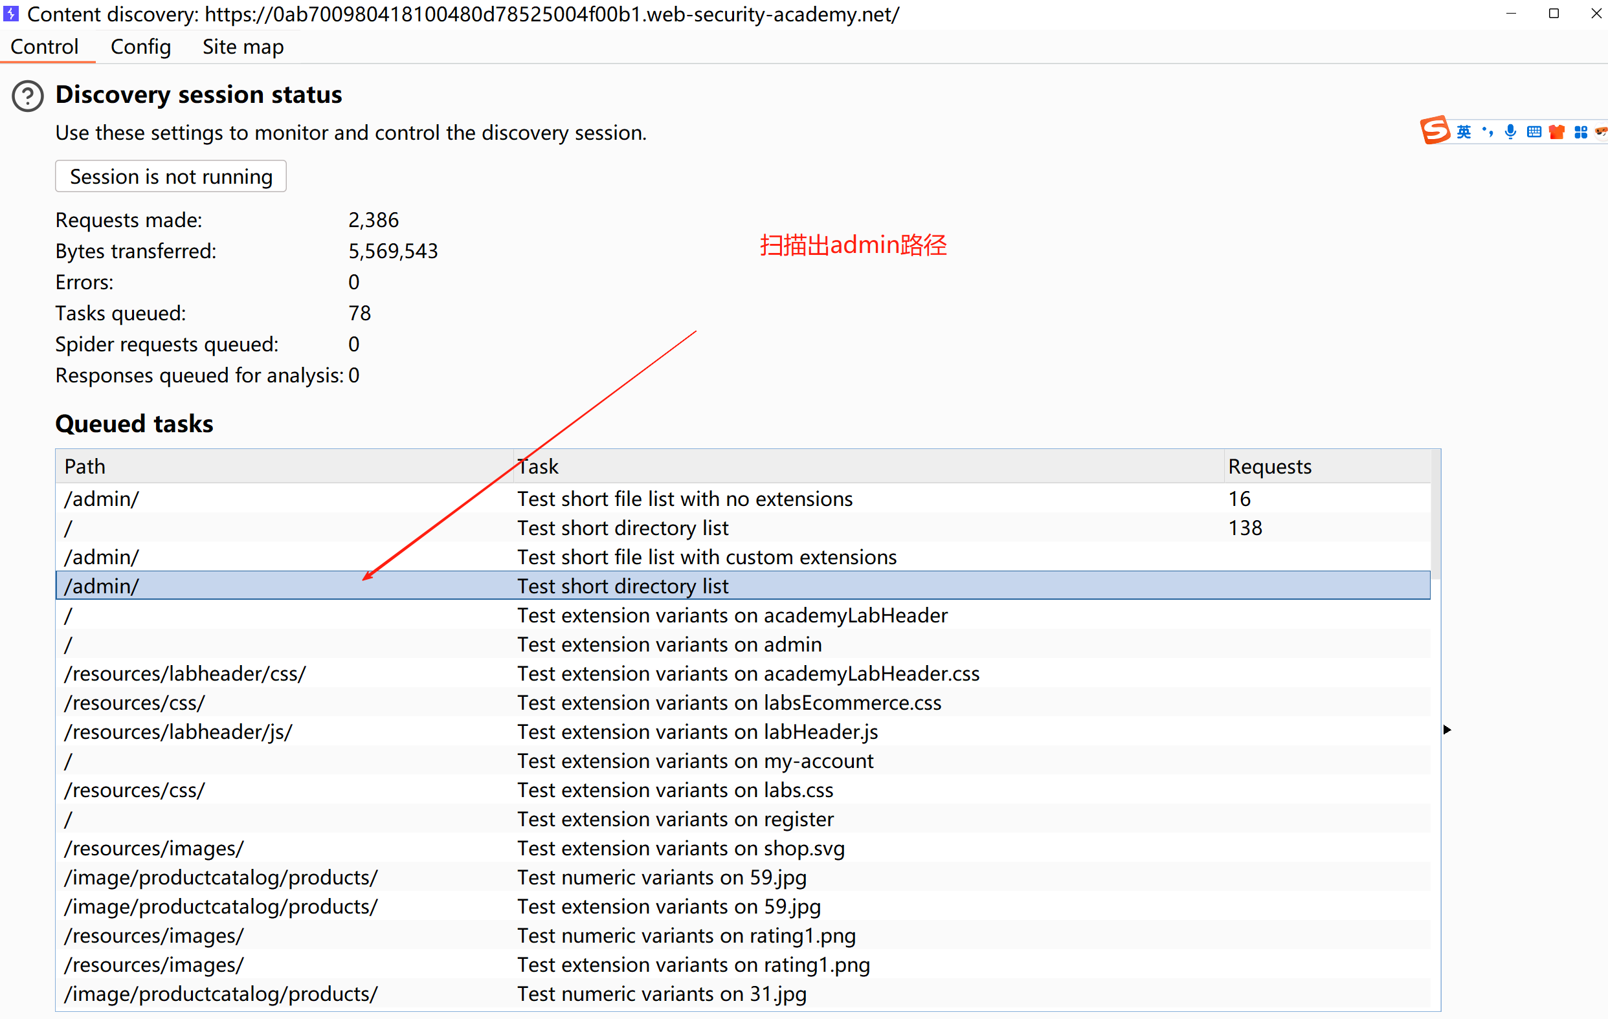
Task: Click the Discovery session status help icon
Action: pos(27,96)
